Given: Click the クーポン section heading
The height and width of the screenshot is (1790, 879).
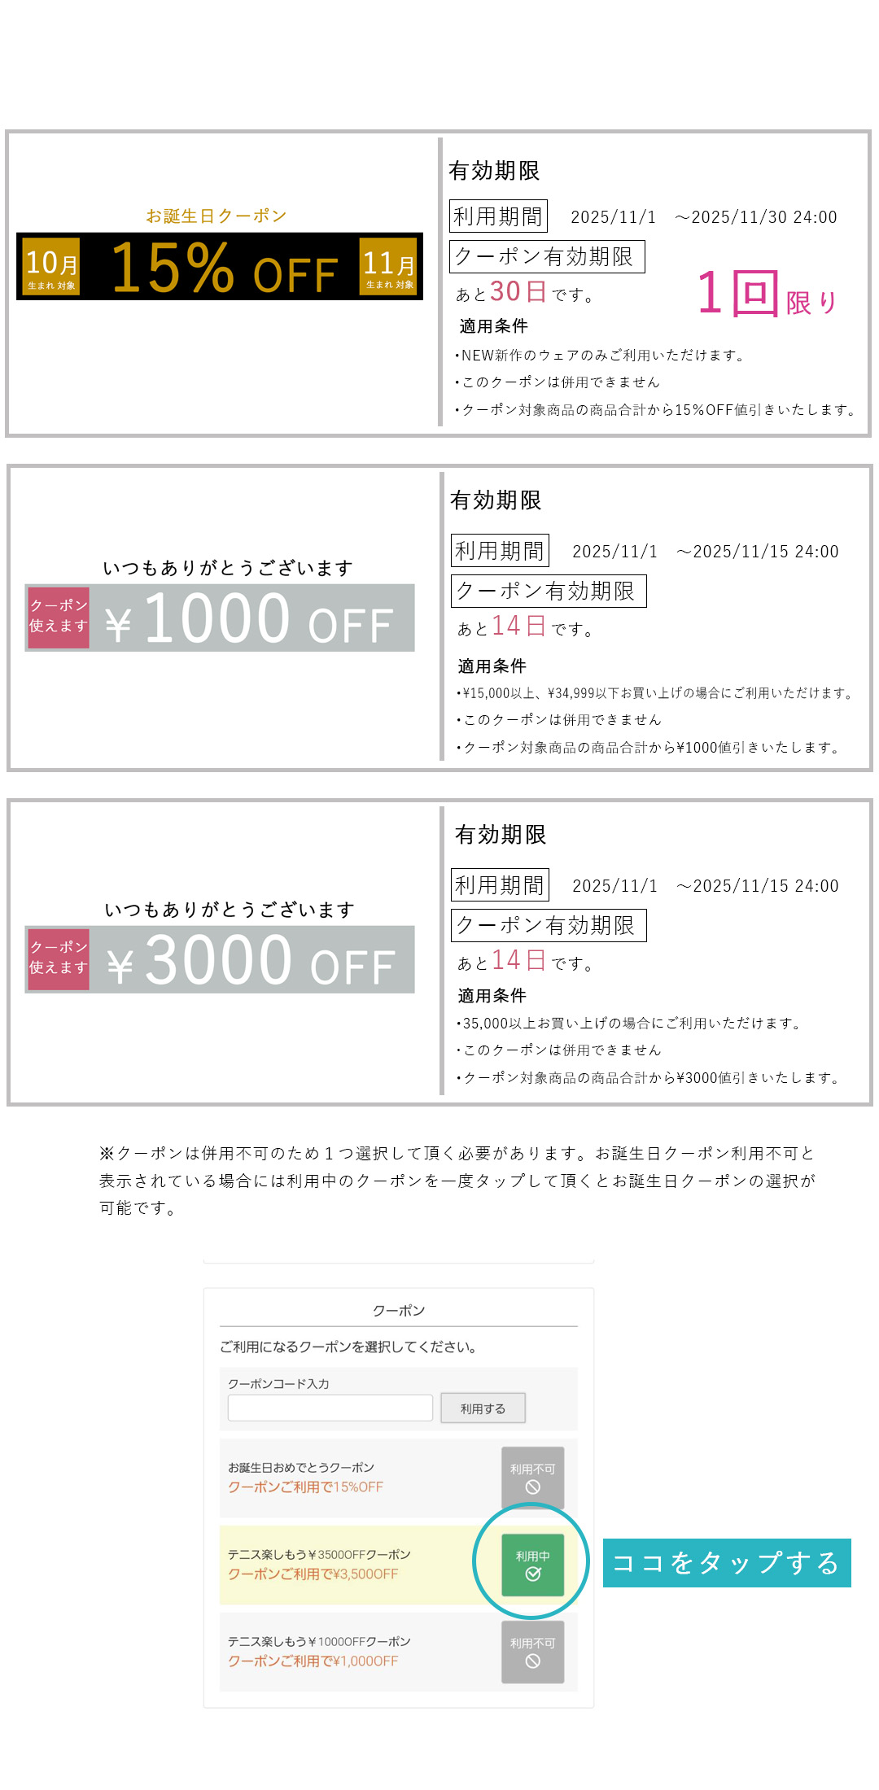Looking at the screenshot, I should pos(399,1311).
